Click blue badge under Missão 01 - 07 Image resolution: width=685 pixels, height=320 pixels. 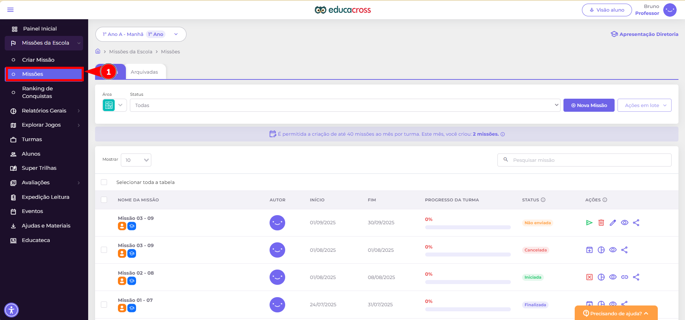click(132, 308)
